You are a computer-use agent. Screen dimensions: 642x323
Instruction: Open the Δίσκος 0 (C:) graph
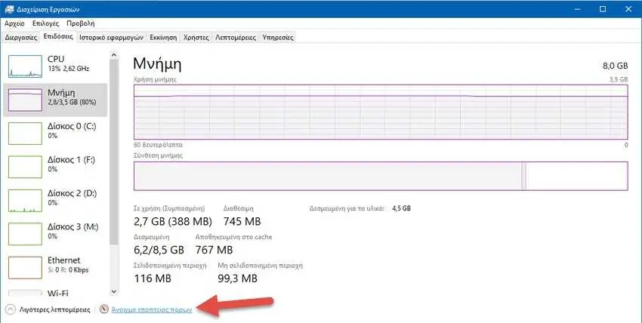(x=25, y=134)
